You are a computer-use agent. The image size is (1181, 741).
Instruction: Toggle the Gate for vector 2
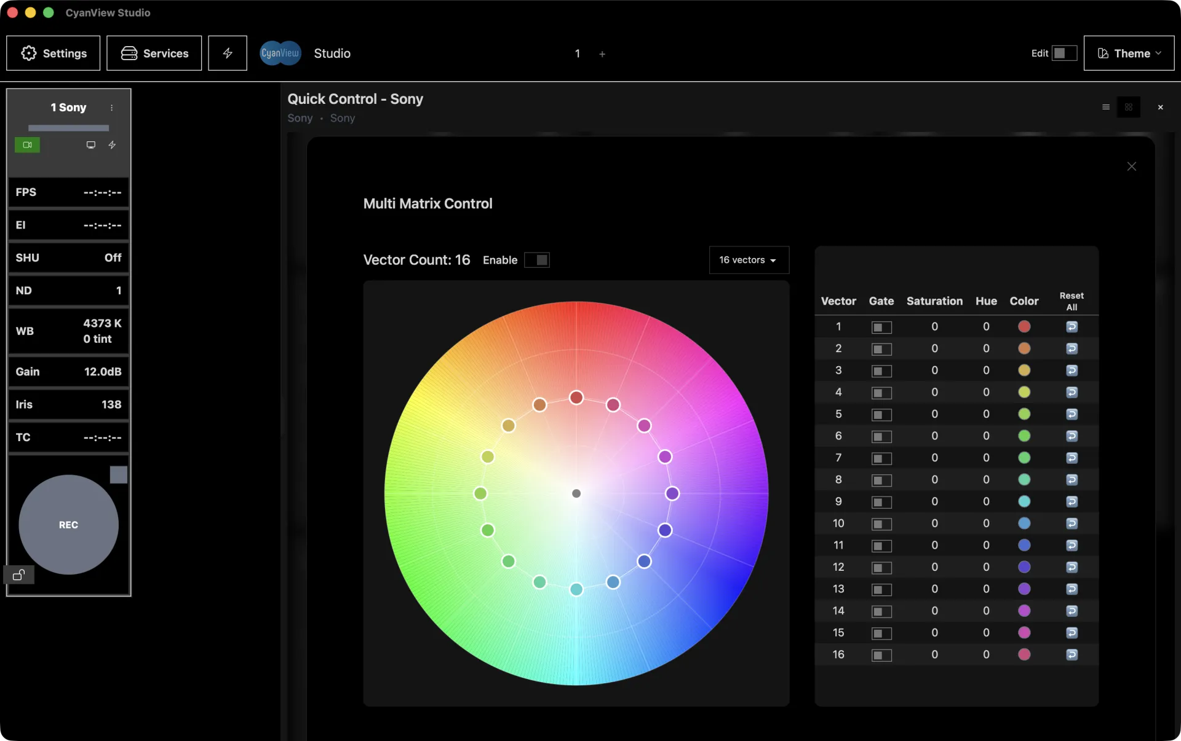881,350
